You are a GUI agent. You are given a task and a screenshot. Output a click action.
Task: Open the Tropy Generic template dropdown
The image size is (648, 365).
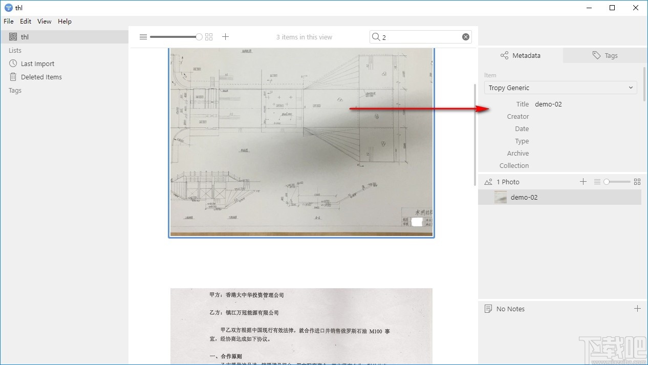click(x=560, y=88)
